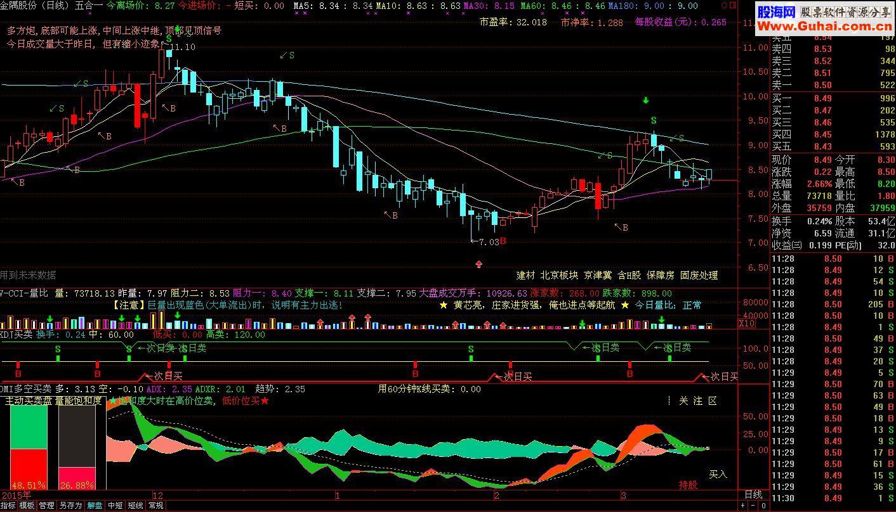Click the + zoom-in button beside 日线
Viewport: 896px width, 512px height.
743,506
